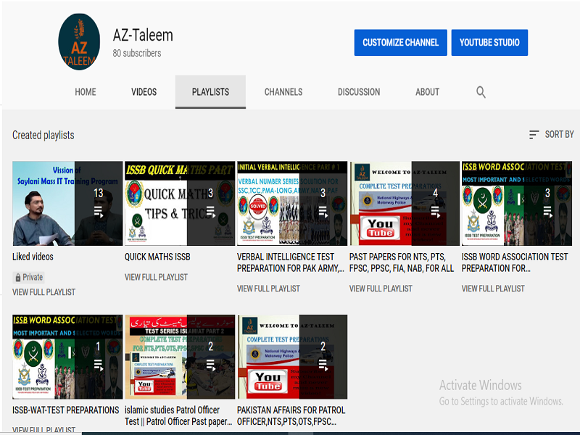
Task: View full playlist for Past Papers NTS
Action: coord(381,289)
